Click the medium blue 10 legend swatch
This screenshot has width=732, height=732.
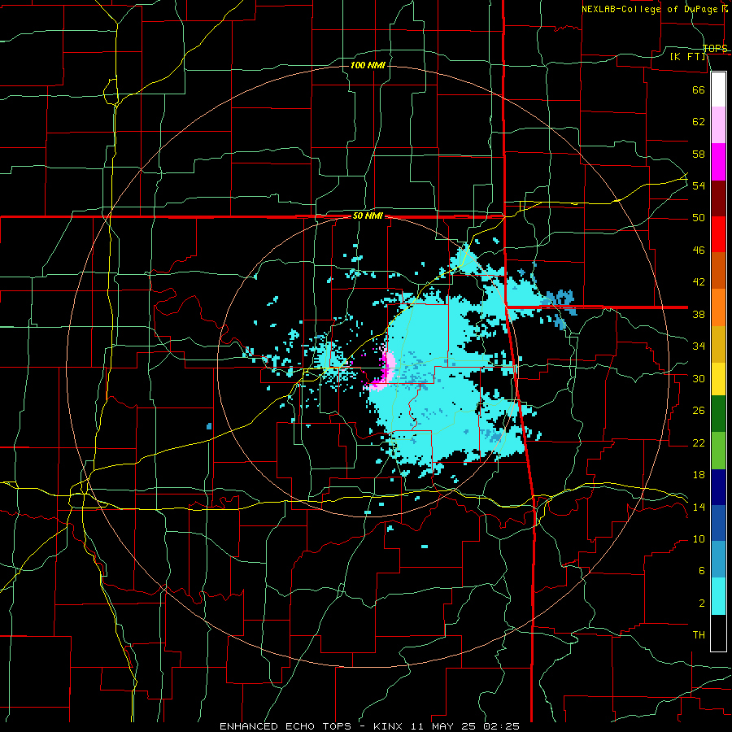coord(718,523)
